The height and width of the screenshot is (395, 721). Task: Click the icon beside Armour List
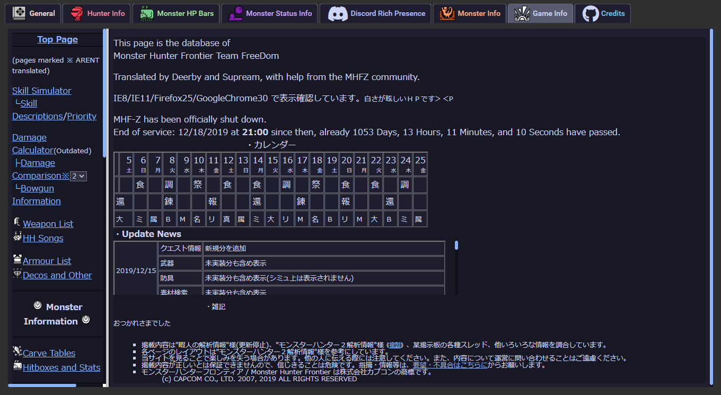point(17,260)
